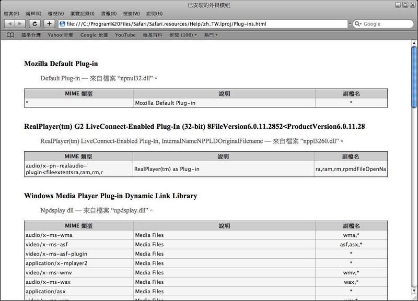Open the 檔案(F) menu
This screenshot has width=418, height=301.
[x=11, y=14]
